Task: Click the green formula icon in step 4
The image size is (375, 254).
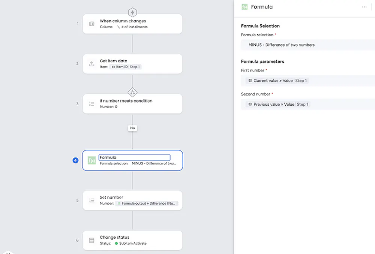Action: tap(91, 160)
